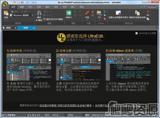
Task: Expand the 粘贴 dropdown arrow
Action: (x=6, y=20)
